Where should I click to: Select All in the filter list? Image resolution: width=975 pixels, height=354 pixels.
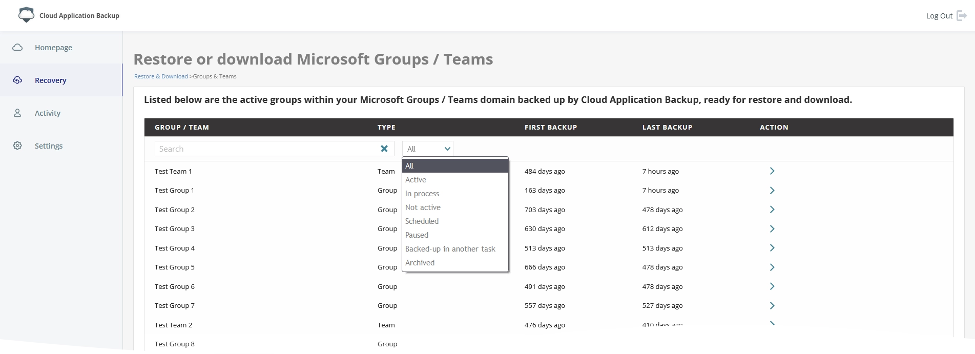click(455, 165)
